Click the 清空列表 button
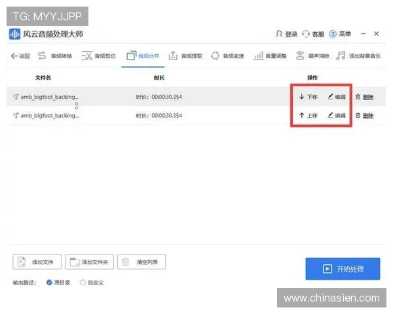The image size is (393, 314). (141, 262)
